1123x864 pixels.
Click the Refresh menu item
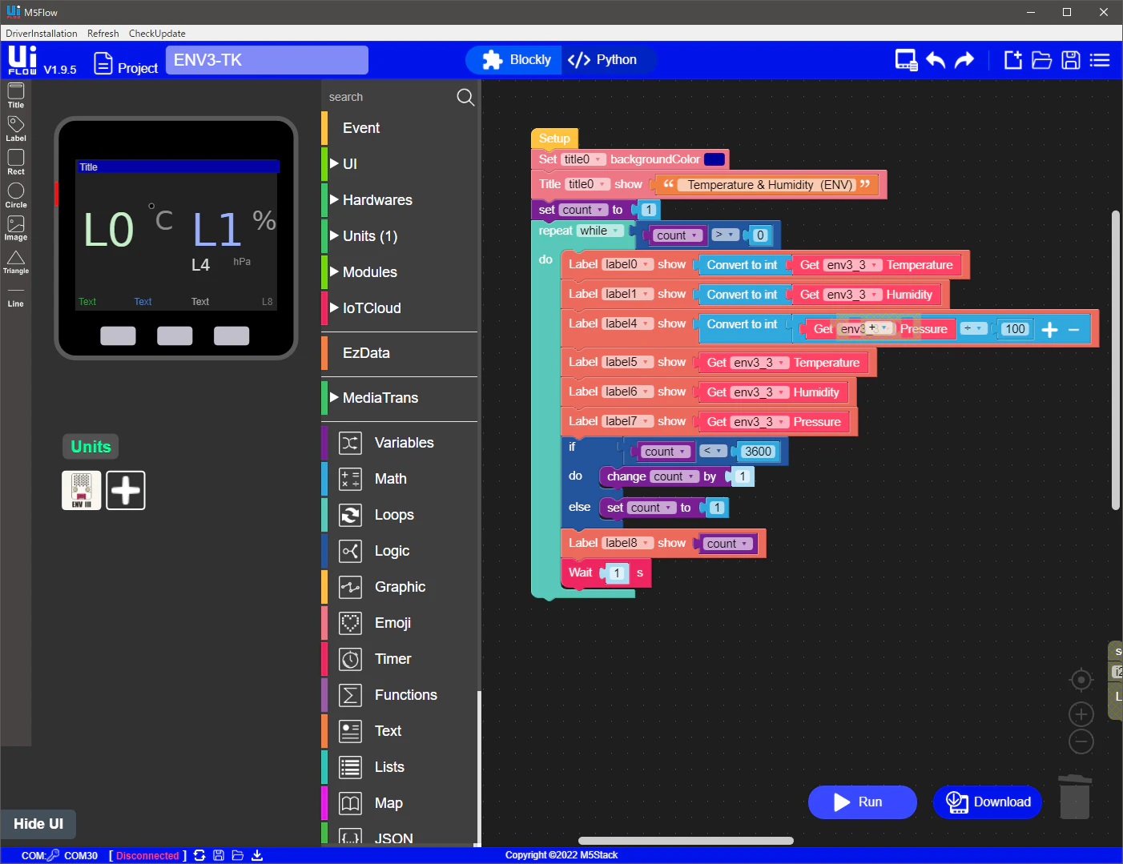[103, 34]
